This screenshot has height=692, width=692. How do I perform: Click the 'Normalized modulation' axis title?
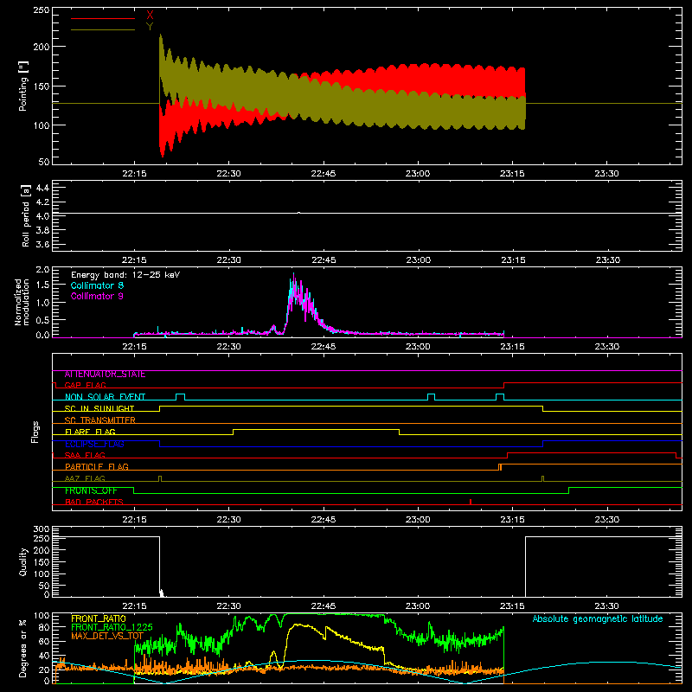point(22,302)
